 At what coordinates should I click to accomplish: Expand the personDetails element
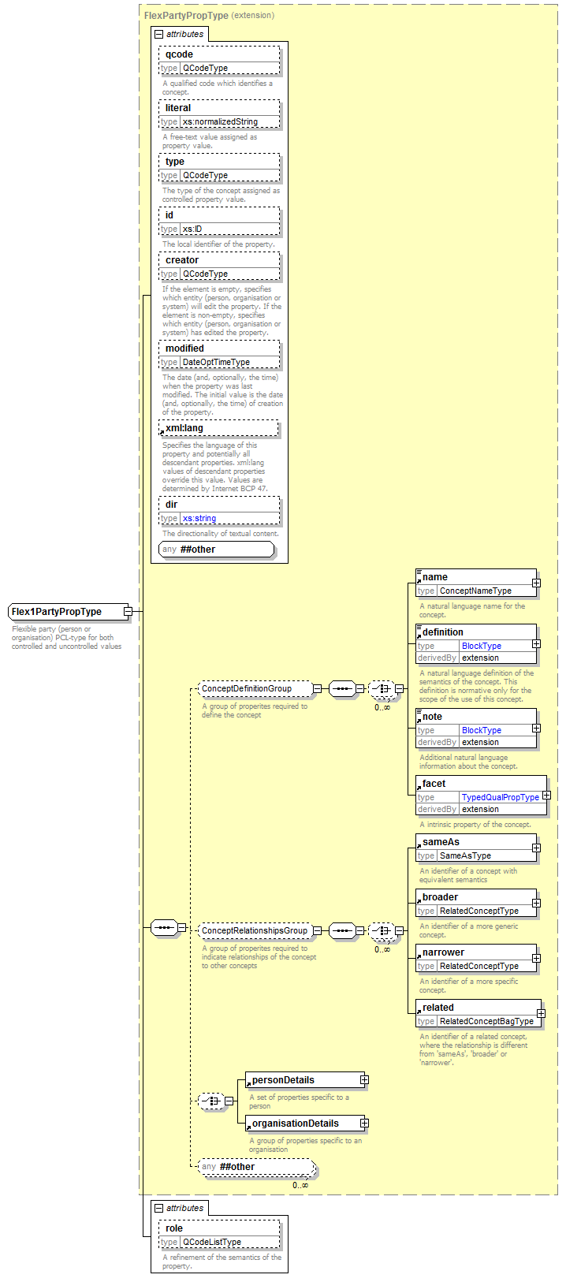364,1079
